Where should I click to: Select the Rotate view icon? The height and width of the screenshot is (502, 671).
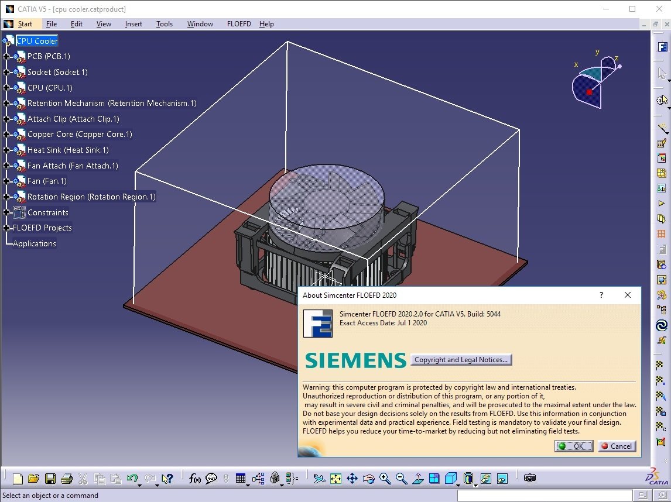(368, 479)
